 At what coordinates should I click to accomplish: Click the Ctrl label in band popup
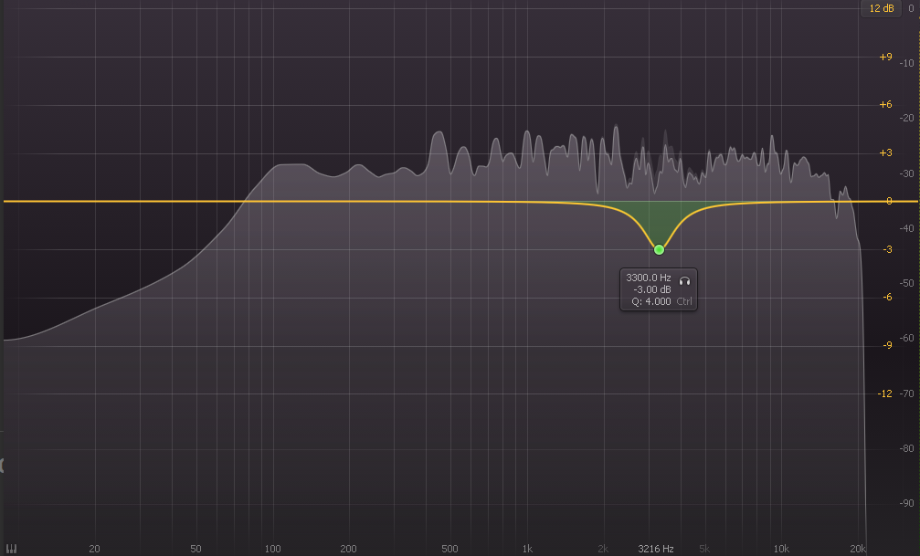(684, 301)
